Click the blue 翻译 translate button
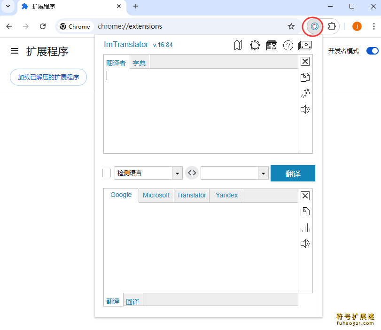381x330 pixels. [x=293, y=173]
